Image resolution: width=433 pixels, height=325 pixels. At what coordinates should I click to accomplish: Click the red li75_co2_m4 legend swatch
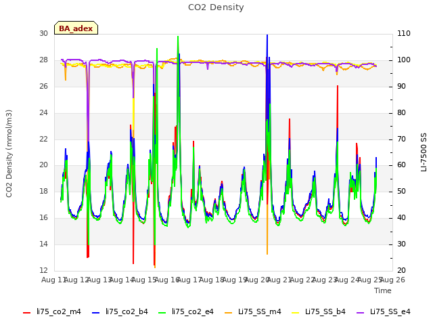[x=27, y=313]
